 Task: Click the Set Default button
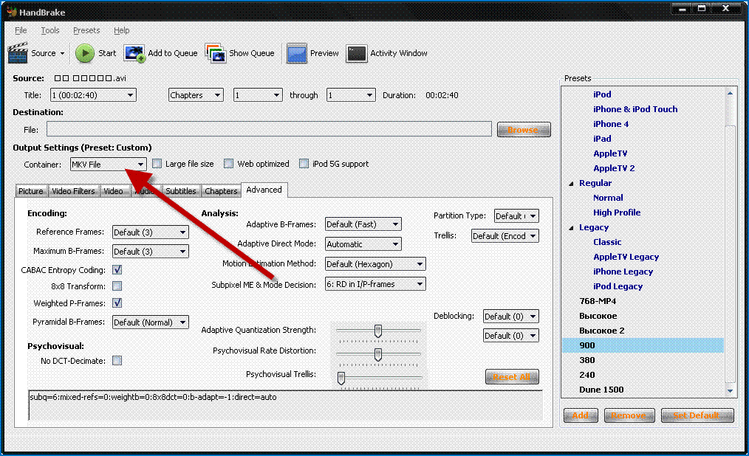point(697,415)
